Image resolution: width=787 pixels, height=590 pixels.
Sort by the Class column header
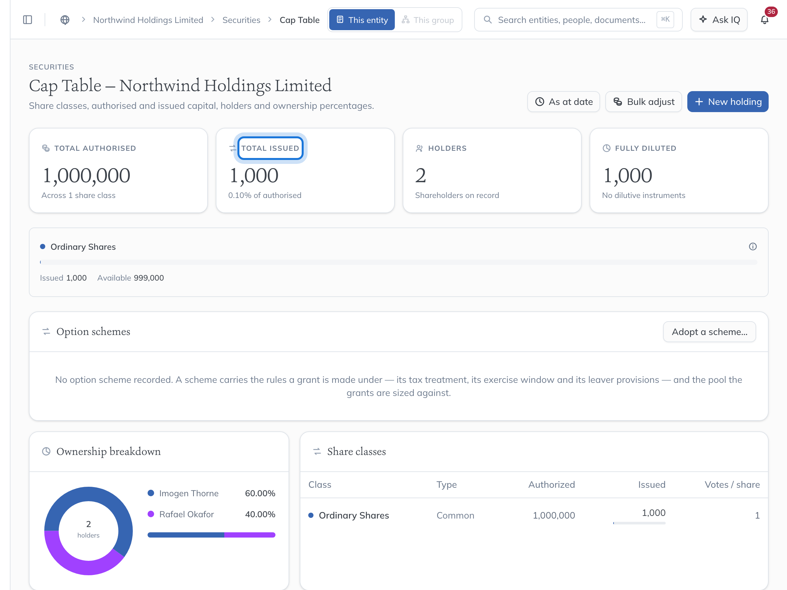319,484
